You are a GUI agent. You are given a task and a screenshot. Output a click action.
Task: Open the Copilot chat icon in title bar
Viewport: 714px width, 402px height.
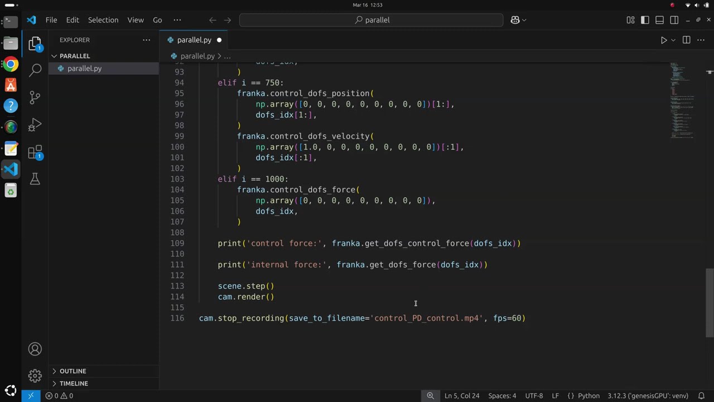coord(515,20)
